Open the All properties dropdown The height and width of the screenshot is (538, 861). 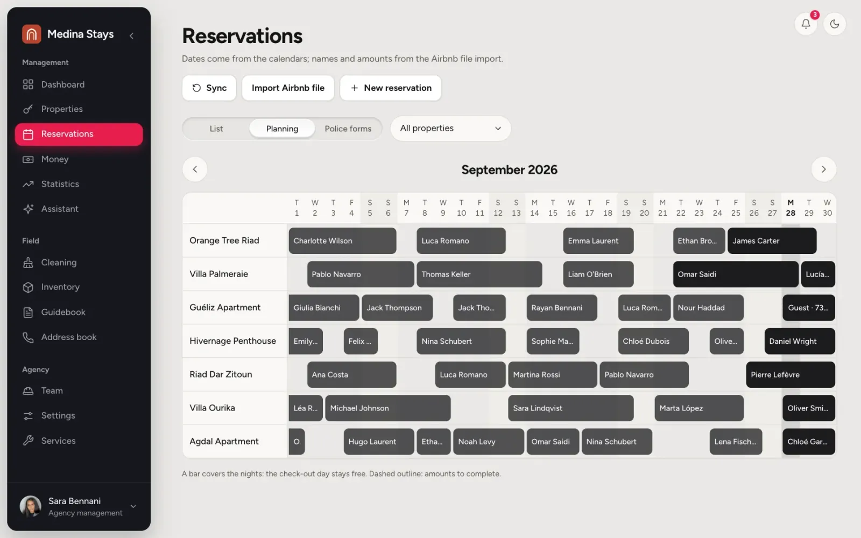click(450, 129)
